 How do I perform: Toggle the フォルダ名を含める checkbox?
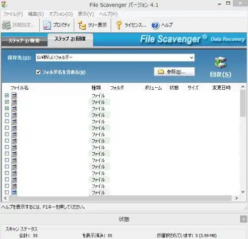click(x=38, y=72)
